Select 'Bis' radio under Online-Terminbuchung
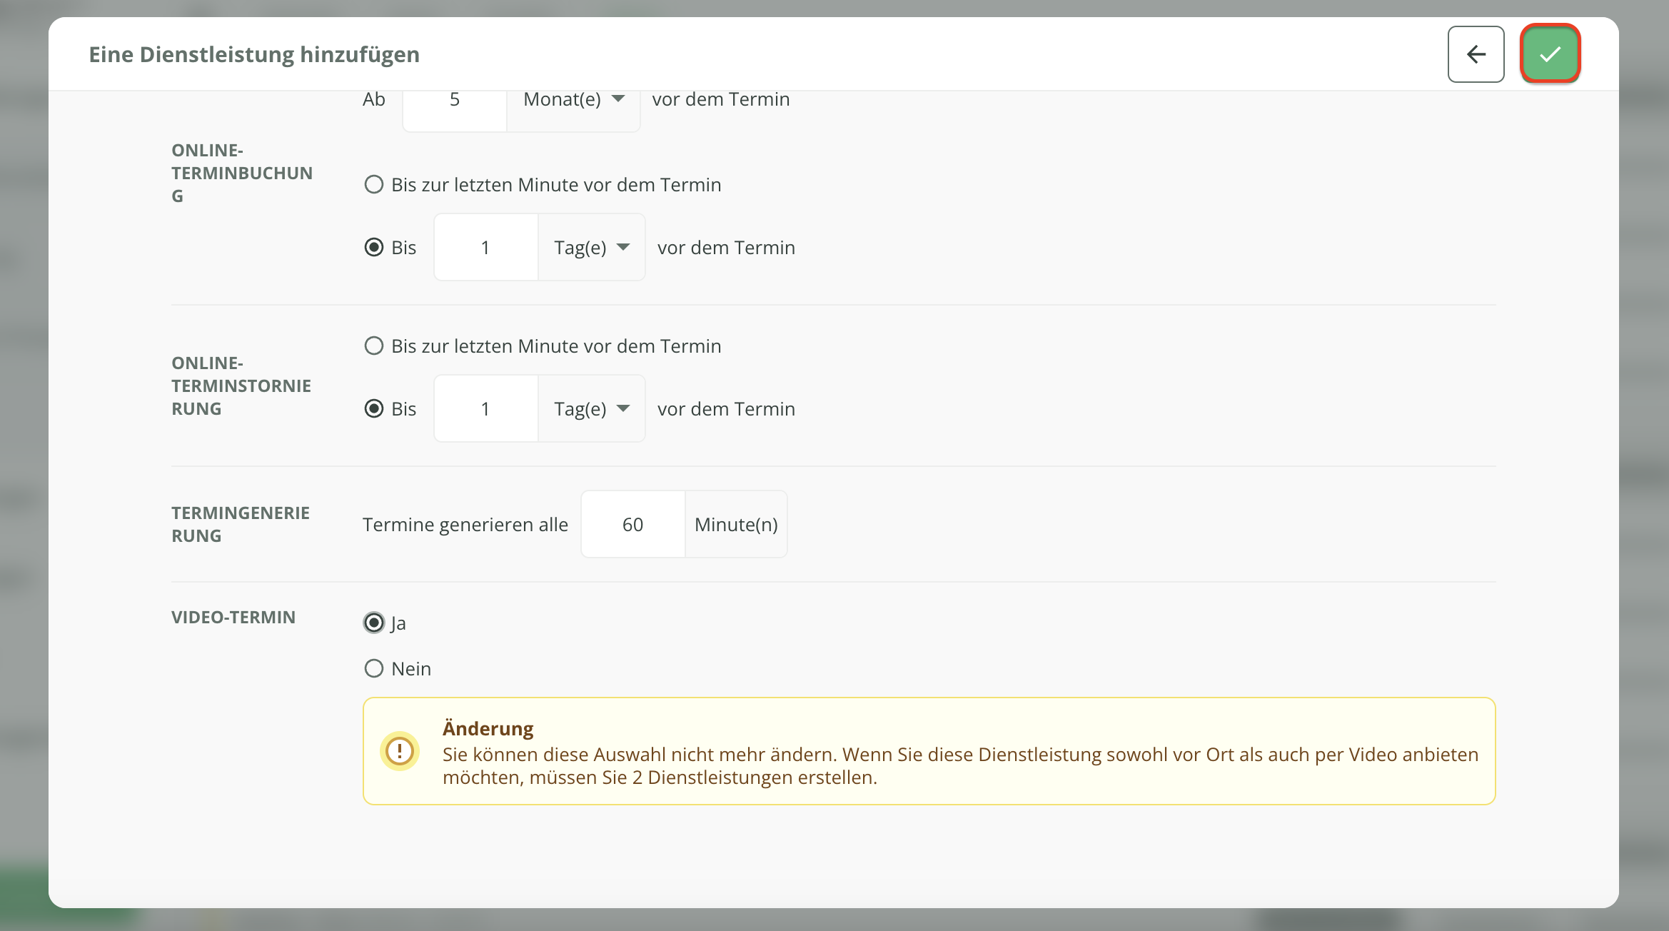Screen dimensions: 1669x931 [374, 248]
